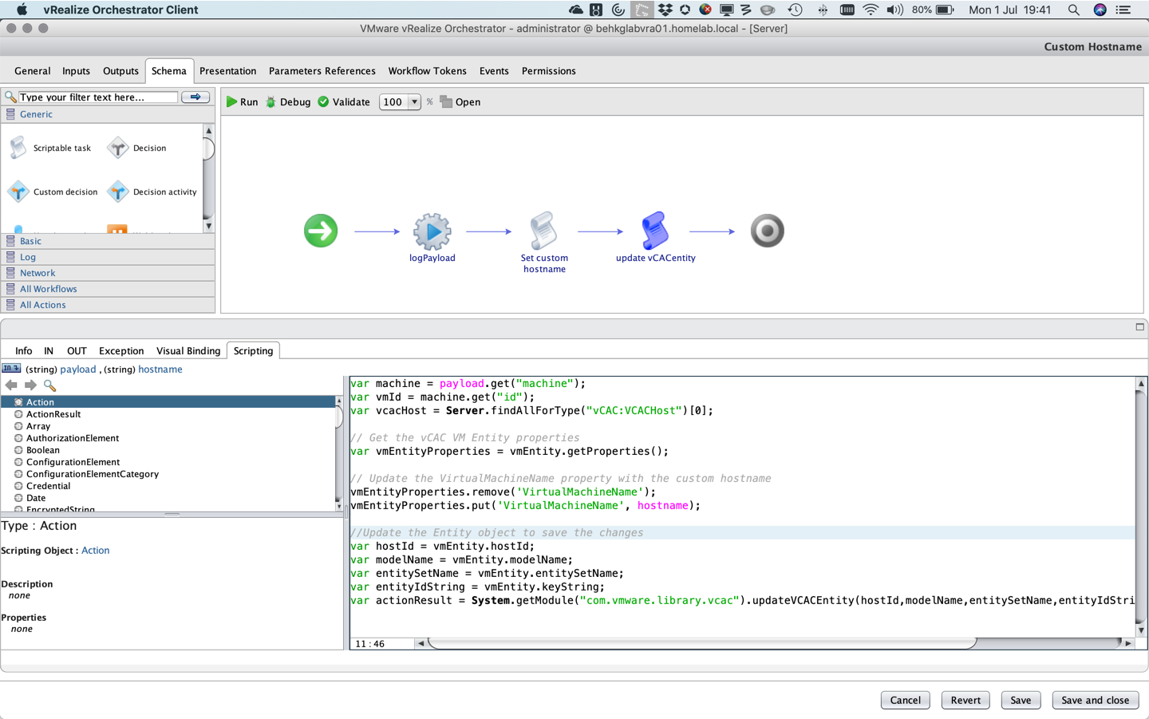The image size is (1149, 719).
Task: Expand the Basic palette section
Action: click(x=108, y=241)
